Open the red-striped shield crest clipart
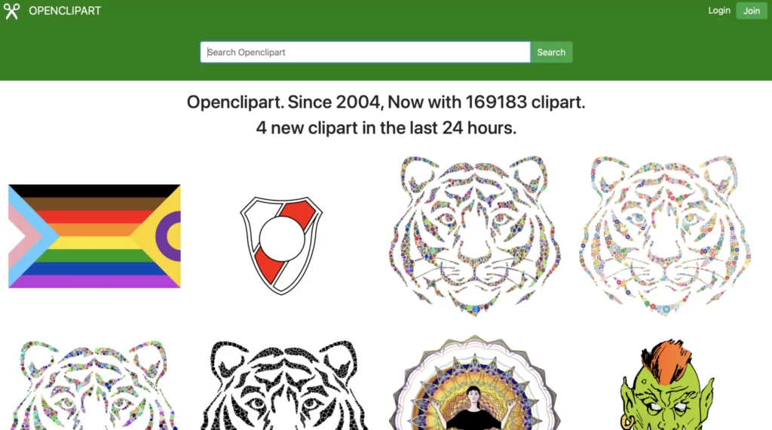772x430 pixels. pyautogui.click(x=281, y=245)
